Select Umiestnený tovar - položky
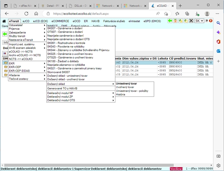The height and width of the screenshot is (171, 224). coord(132,91)
